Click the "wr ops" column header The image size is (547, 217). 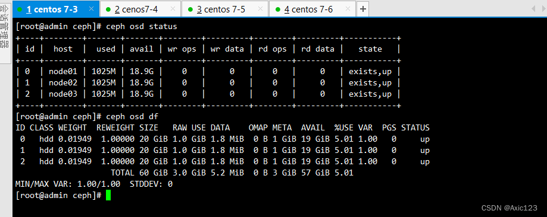click(x=182, y=49)
